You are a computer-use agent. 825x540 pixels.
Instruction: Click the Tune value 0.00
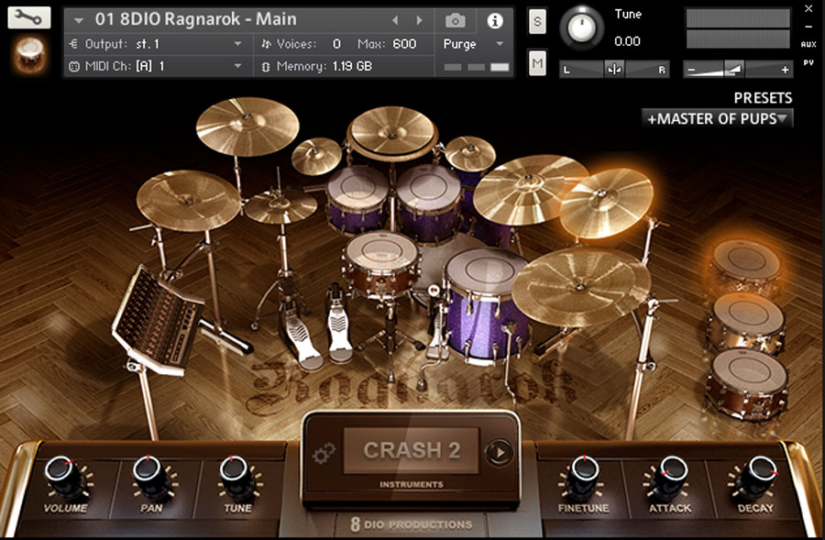(627, 41)
